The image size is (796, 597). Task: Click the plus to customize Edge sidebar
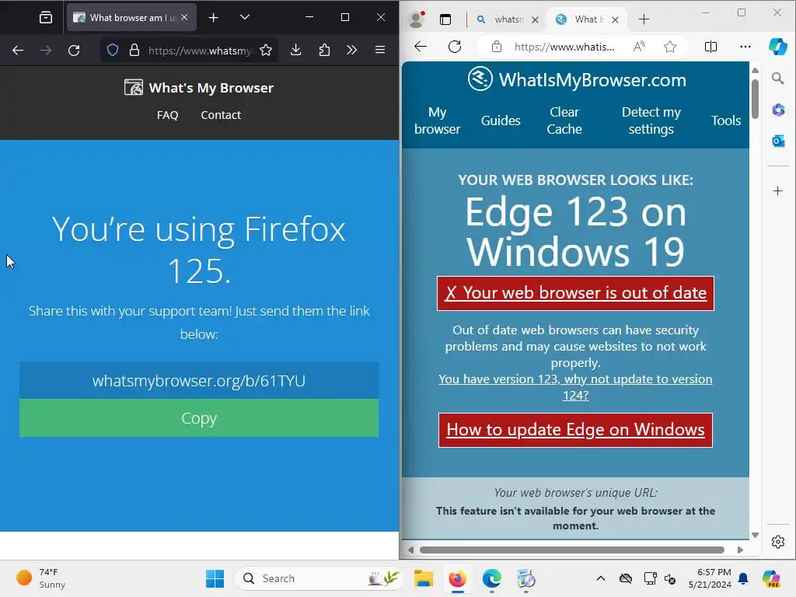777,191
